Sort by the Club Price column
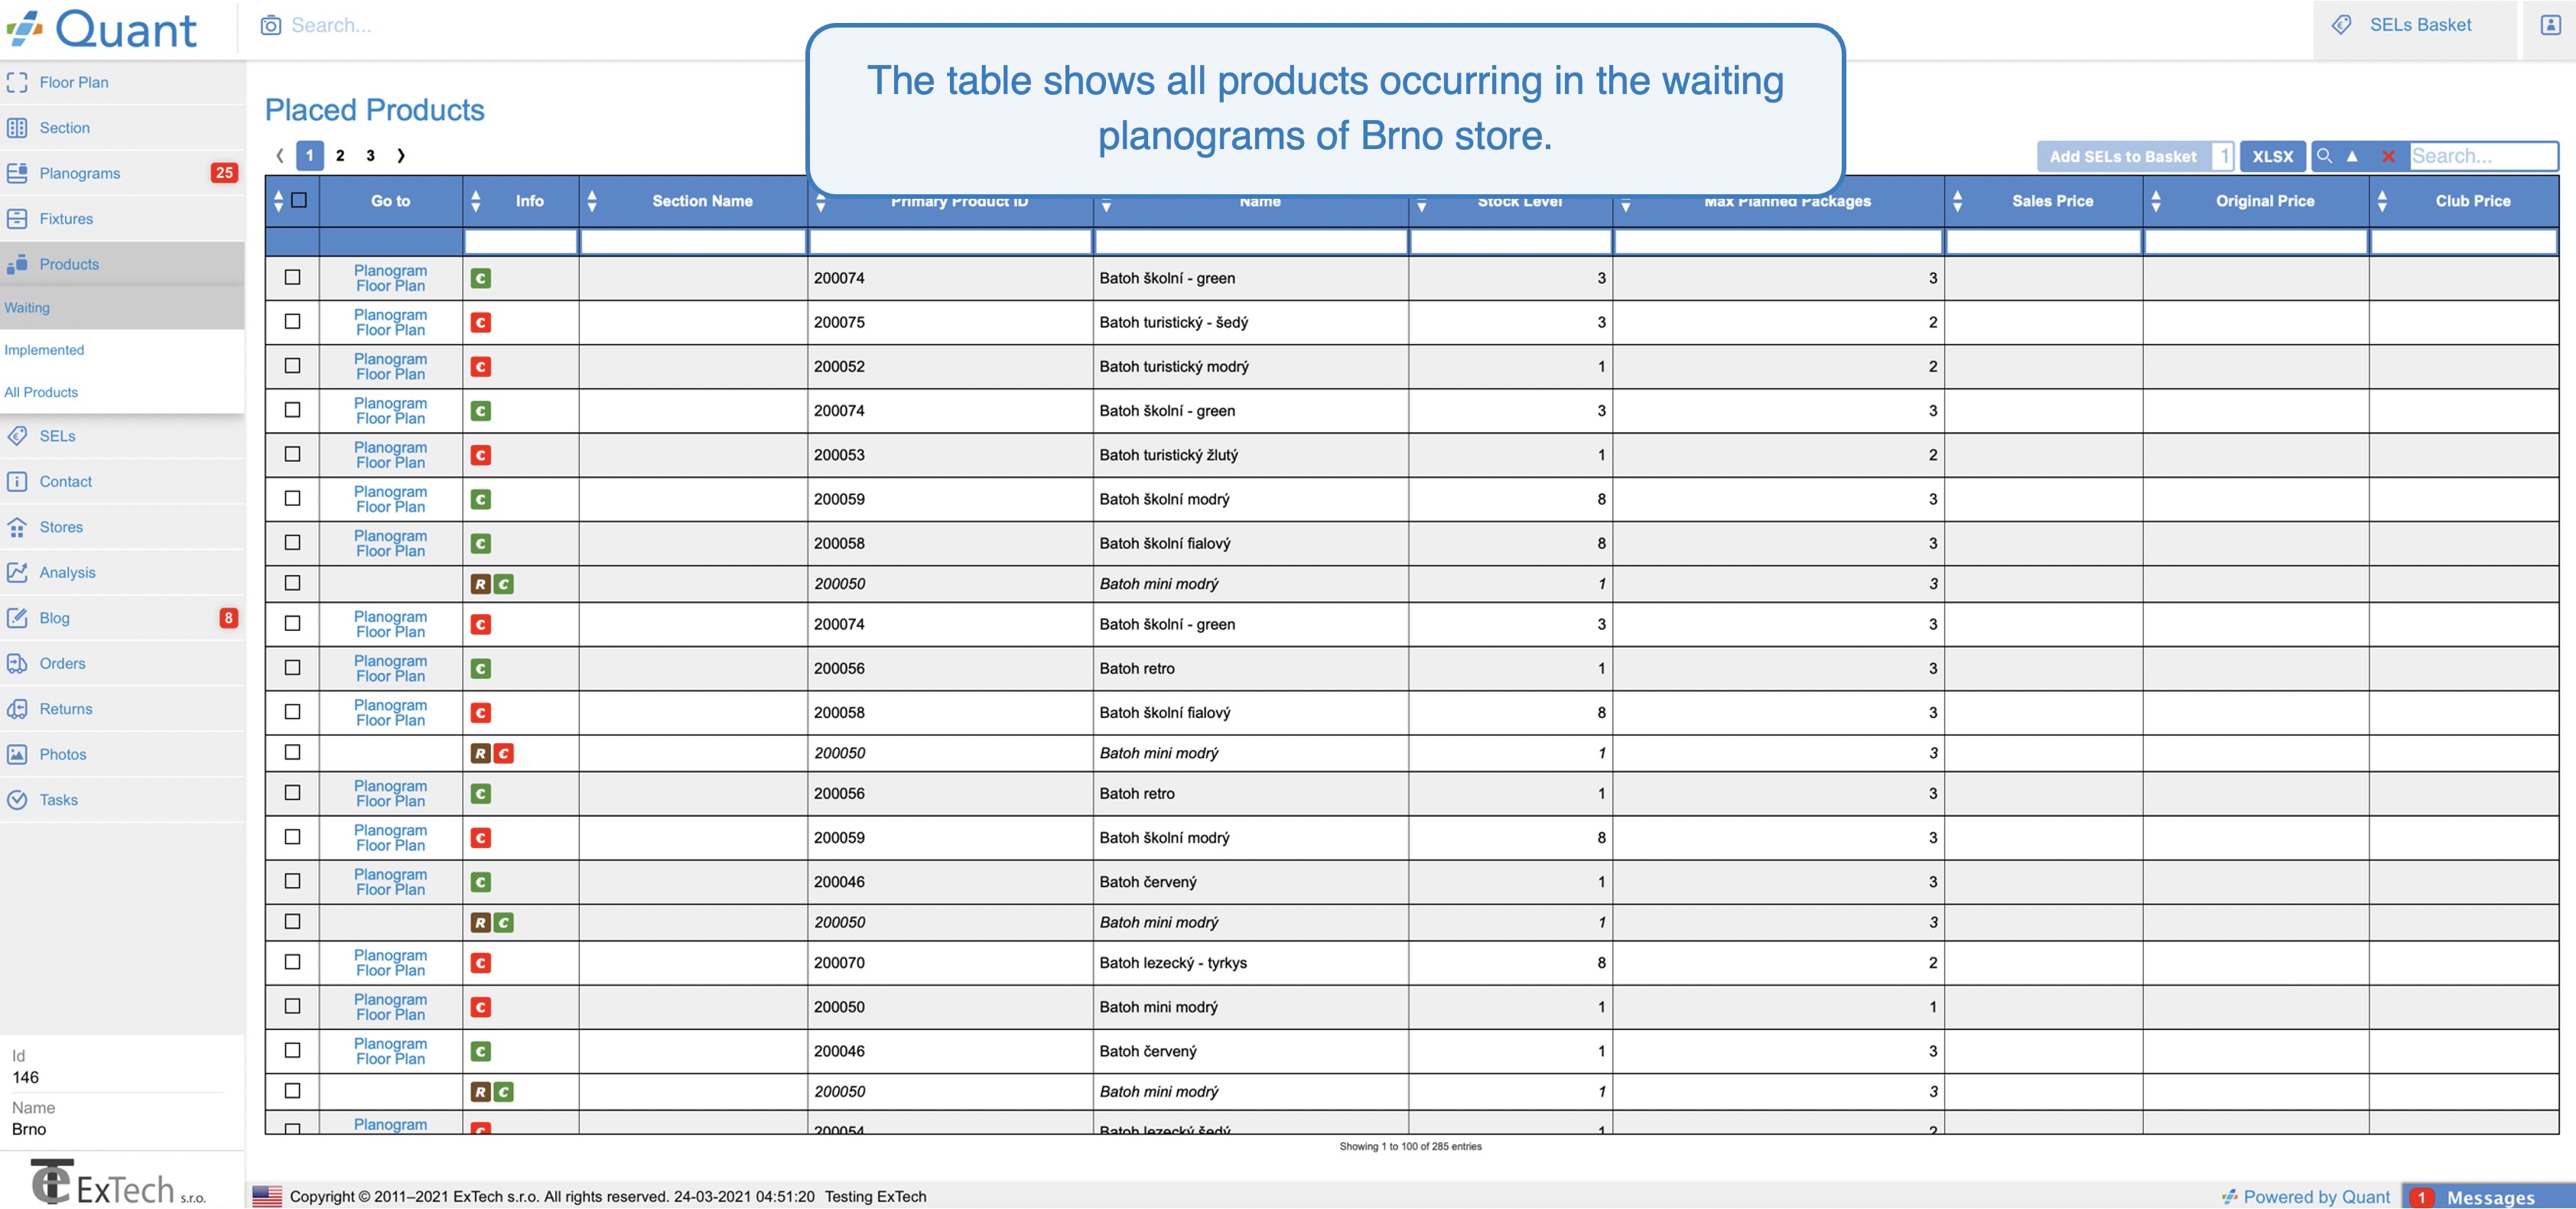Screen dimensions: 2576x1209 [2382, 201]
